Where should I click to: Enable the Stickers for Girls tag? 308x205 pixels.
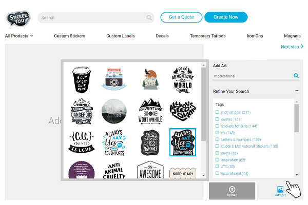pos(218,126)
